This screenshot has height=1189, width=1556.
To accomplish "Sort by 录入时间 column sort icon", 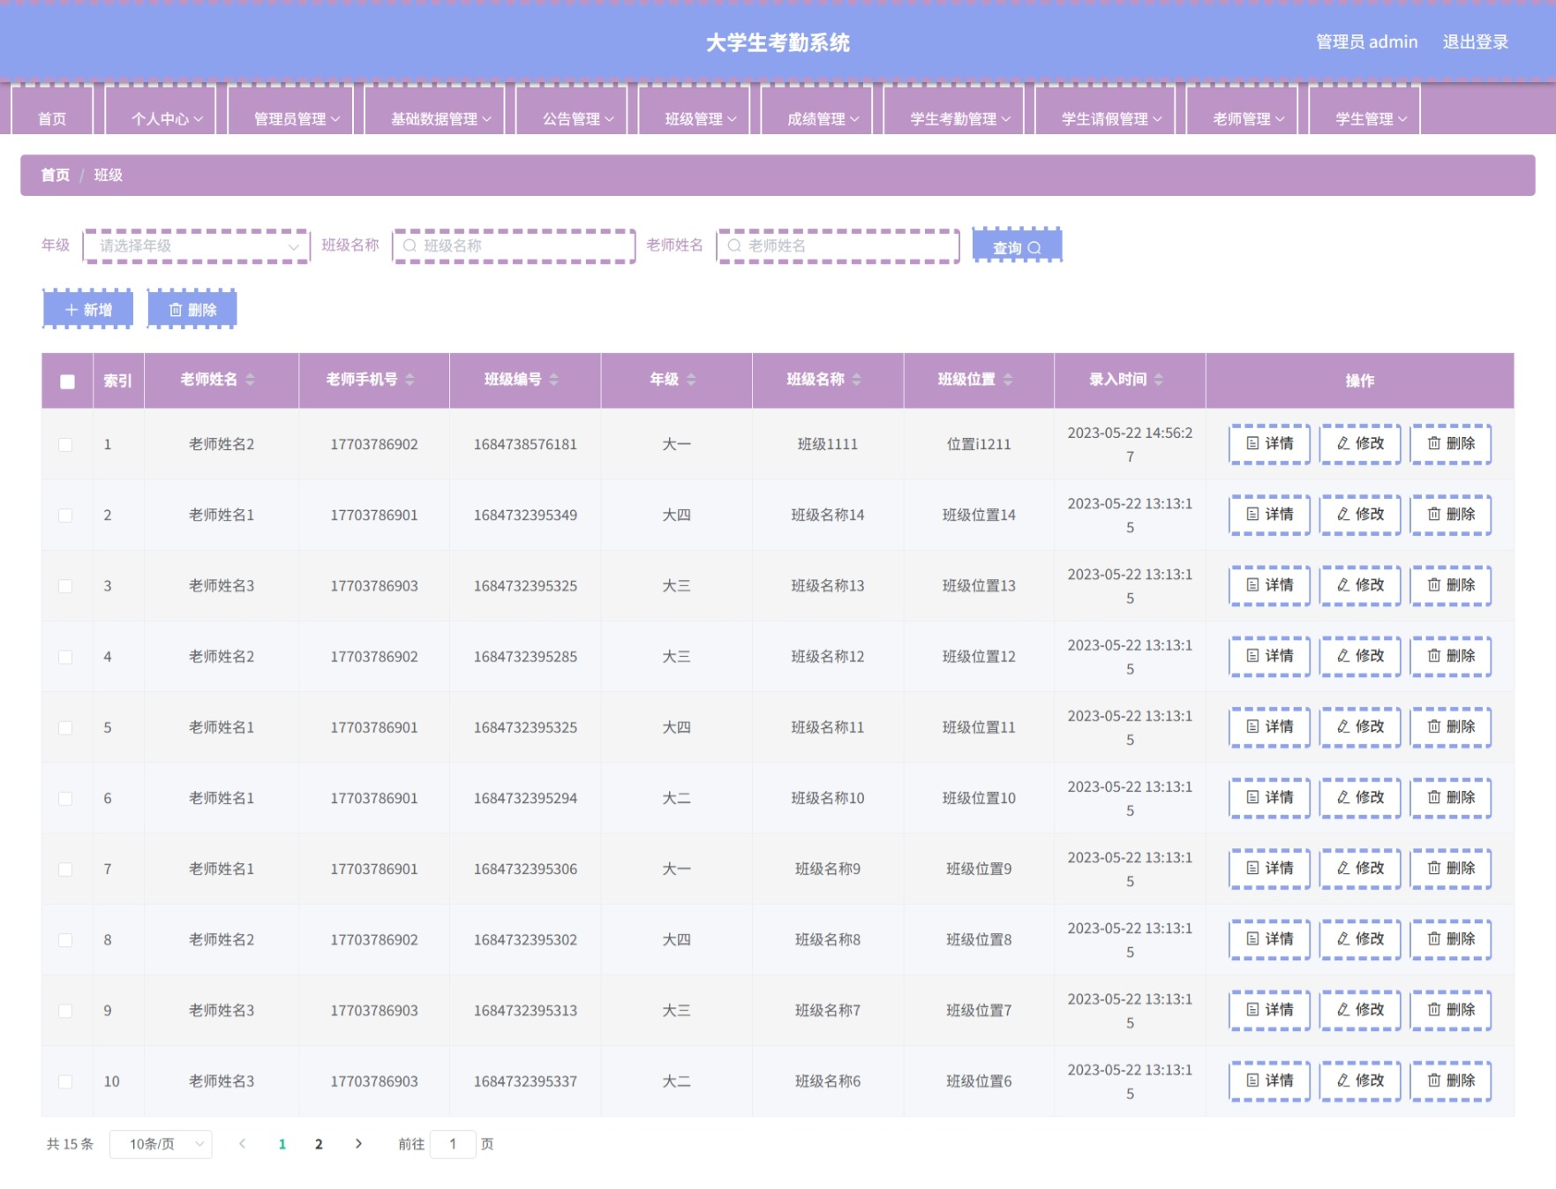I will [1159, 380].
